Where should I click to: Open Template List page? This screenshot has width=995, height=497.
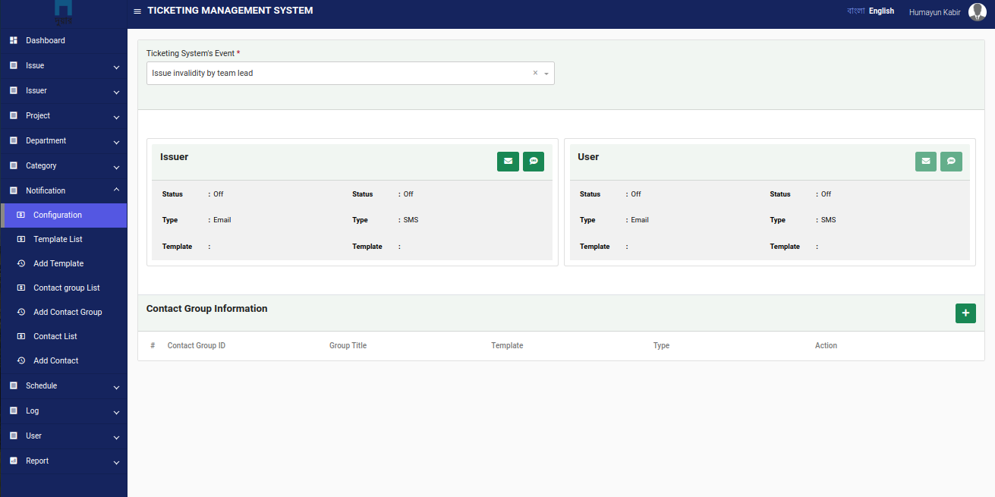coord(64,239)
